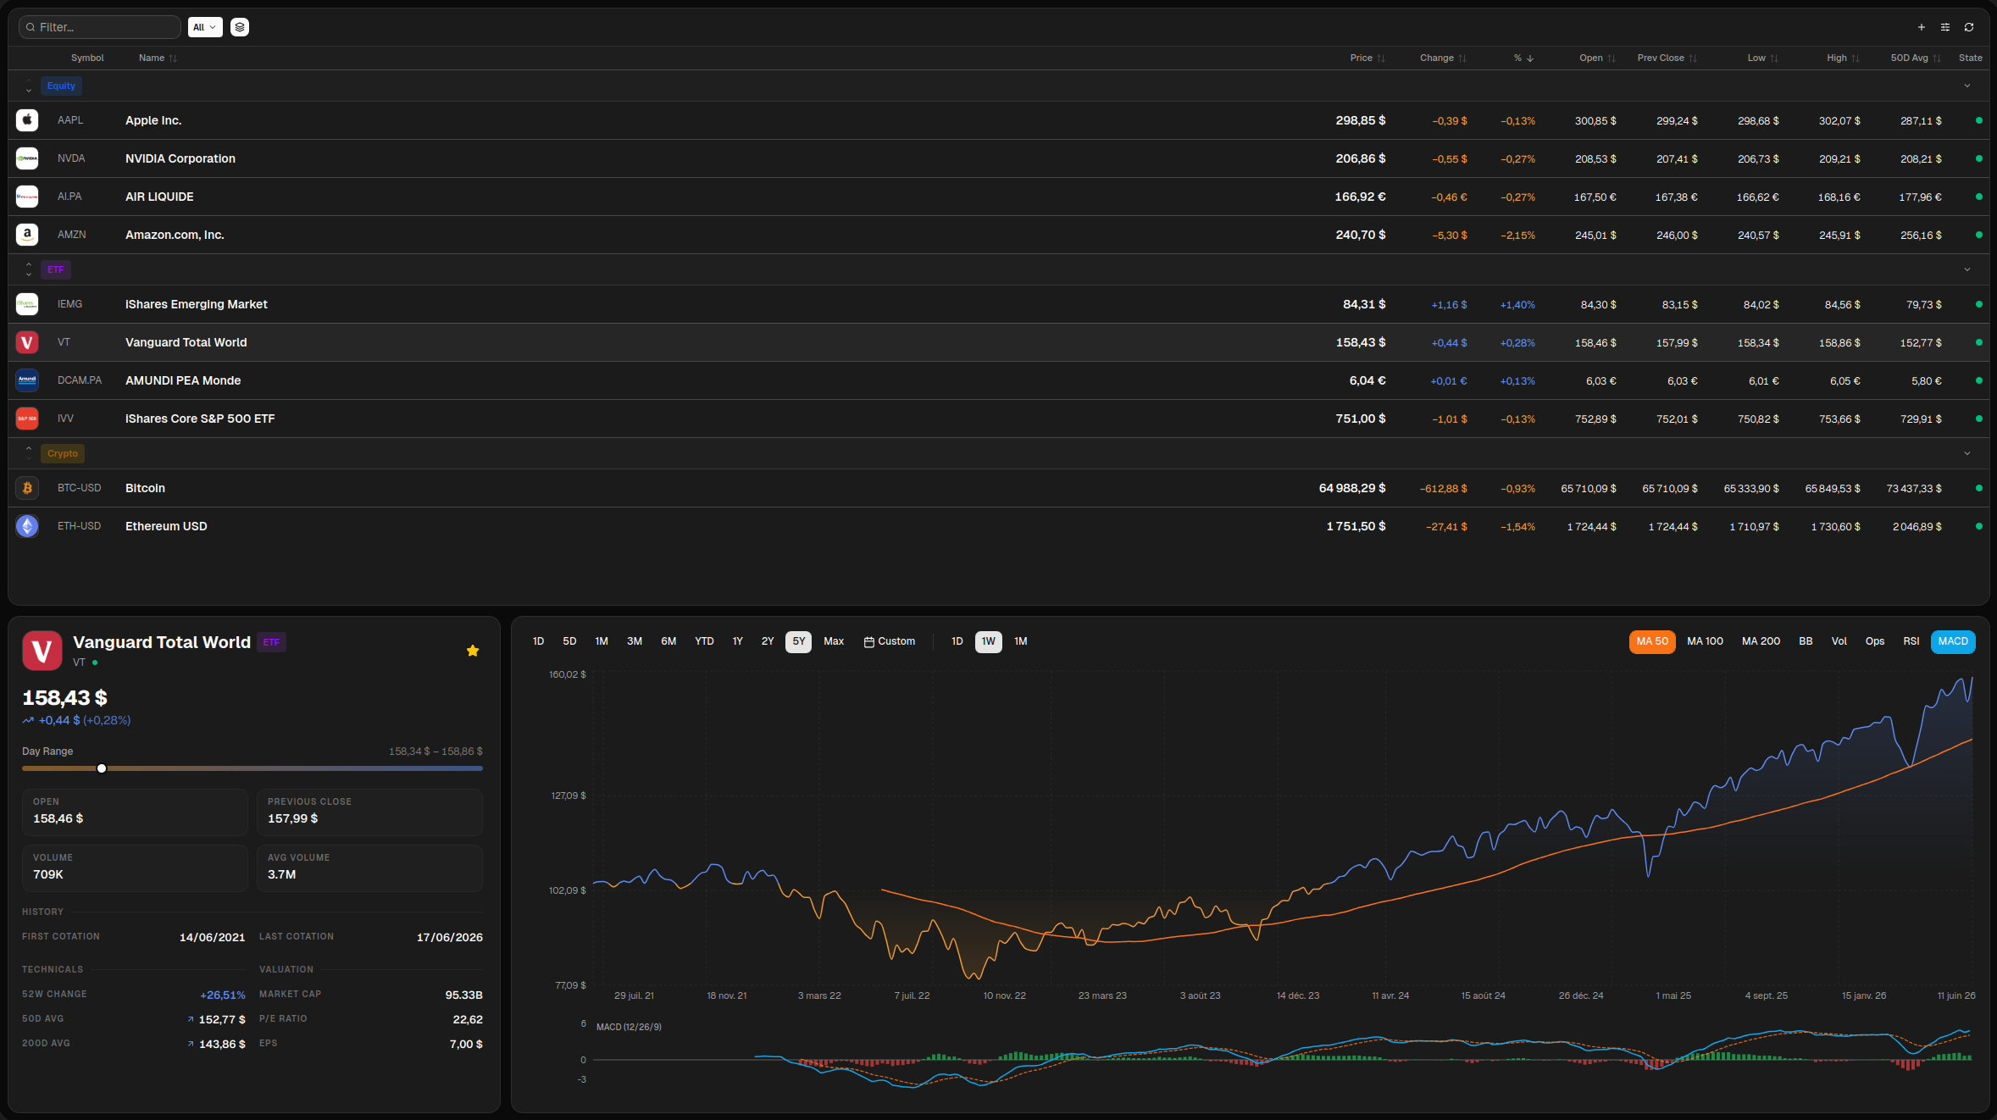Viewport: 1997px width, 1120px height.
Task: Click the refresh icon in the watchlist toolbar
Action: 1969,27
